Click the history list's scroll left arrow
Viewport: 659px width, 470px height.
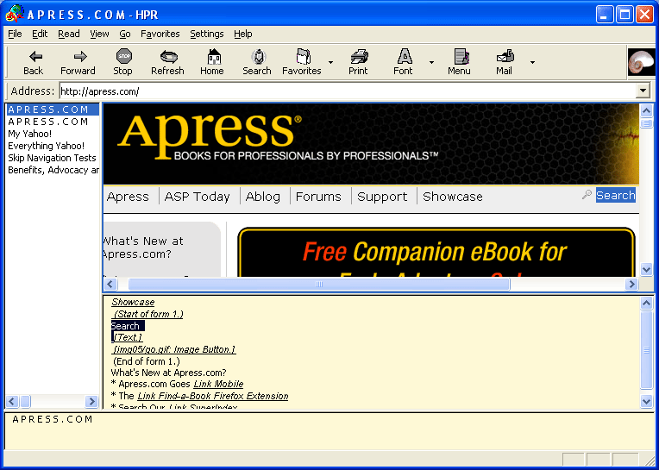12,402
